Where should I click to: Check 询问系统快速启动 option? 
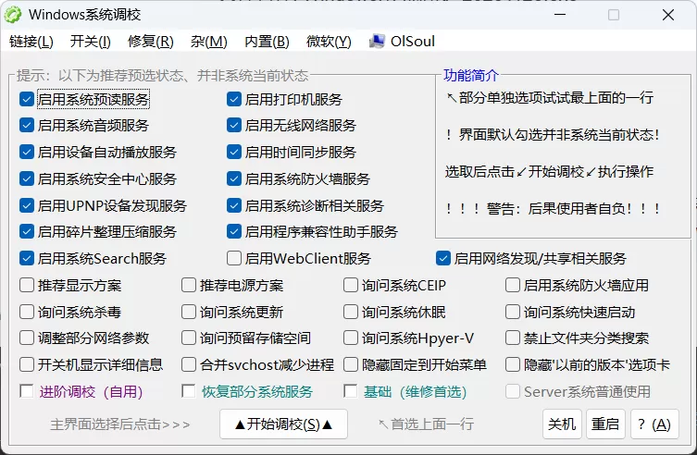click(513, 312)
